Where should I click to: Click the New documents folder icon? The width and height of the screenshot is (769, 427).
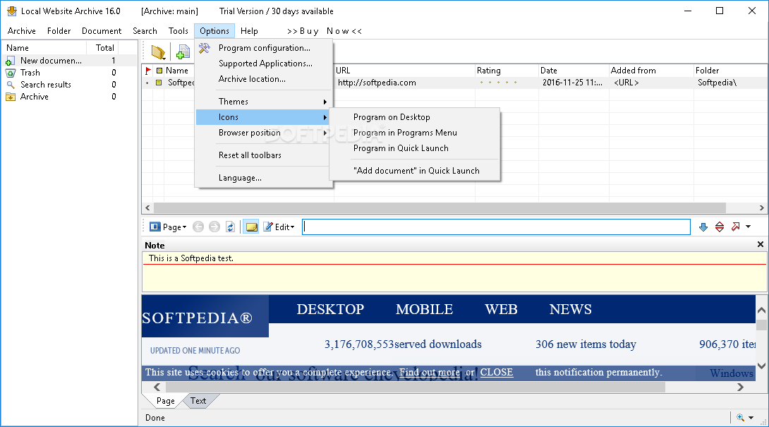tap(11, 61)
